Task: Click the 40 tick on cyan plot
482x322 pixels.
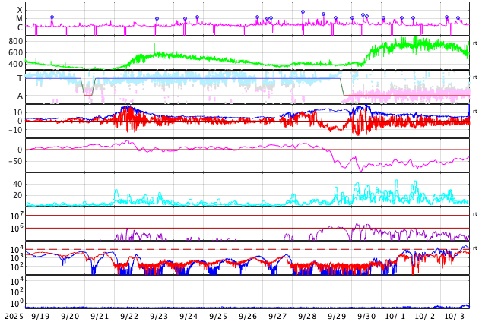Action: coord(17,184)
